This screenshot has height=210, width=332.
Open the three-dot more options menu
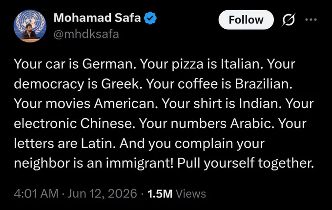point(311,19)
